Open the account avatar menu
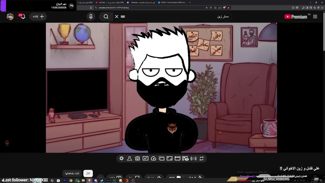The image size is (325, 183). (x=10, y=17)
